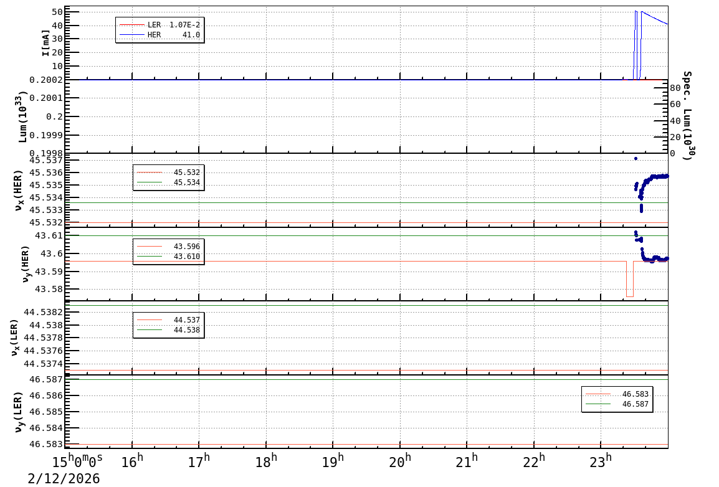The image size is (719, 487).
Task: Click the 20h tick label on time axis
Action: pyautogui.click(x=400, y=461)
